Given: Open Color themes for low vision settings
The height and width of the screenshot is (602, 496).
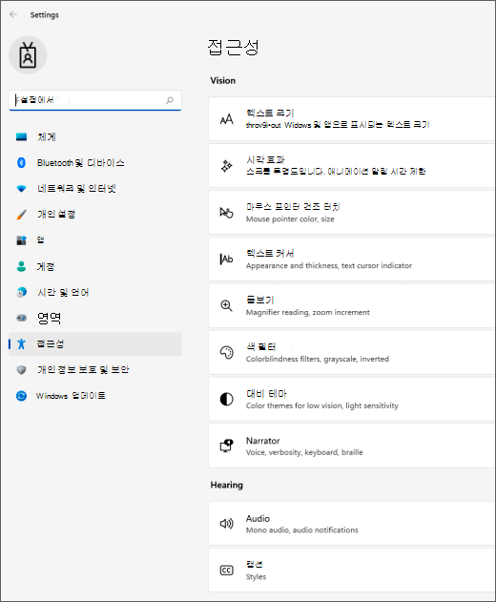Looking at the screenshot, I should pyautogui.click(x=352, y=400).
